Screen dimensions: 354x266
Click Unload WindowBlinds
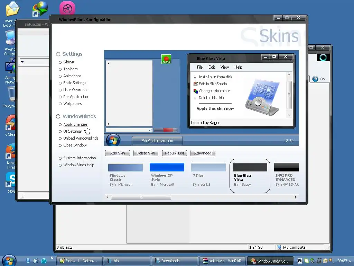point(81,138)
